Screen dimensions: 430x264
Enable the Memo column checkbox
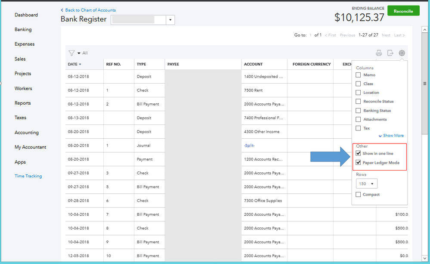(358, 75)
